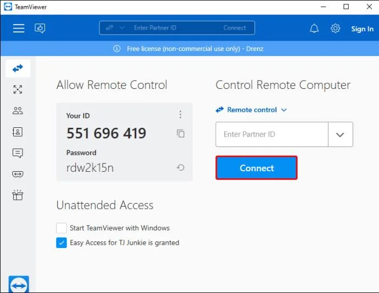
Task: Copy Your ID to clipboard
Action: (181, 133)
